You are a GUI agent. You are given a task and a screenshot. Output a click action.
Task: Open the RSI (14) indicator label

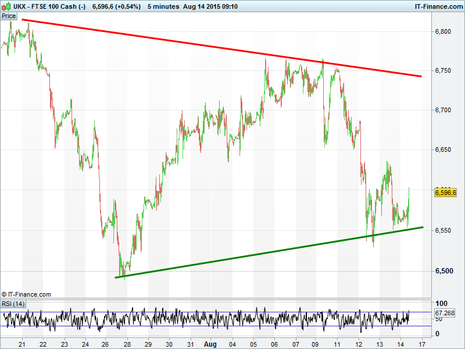pyautogui.click(x=13, y=304)
